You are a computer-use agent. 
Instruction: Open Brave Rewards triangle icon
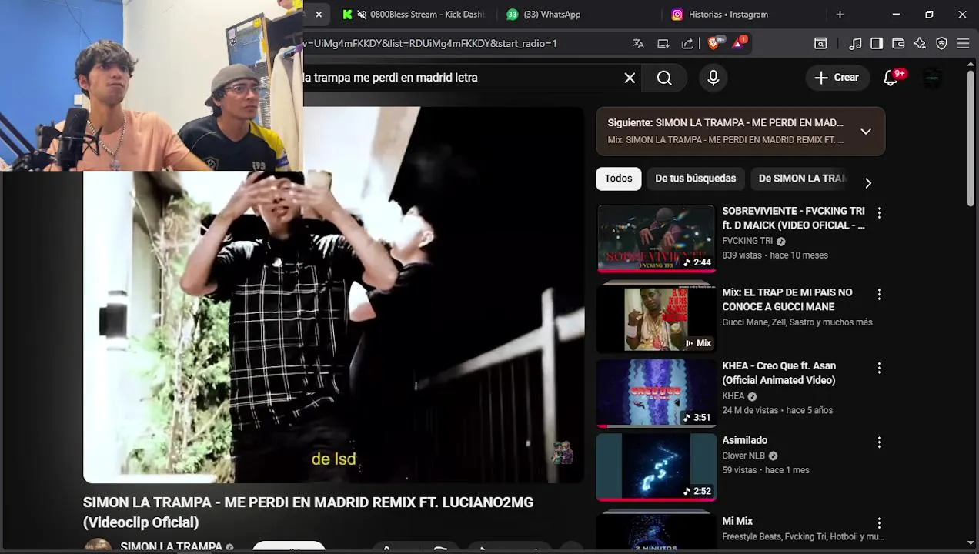[x=738, y=43]
